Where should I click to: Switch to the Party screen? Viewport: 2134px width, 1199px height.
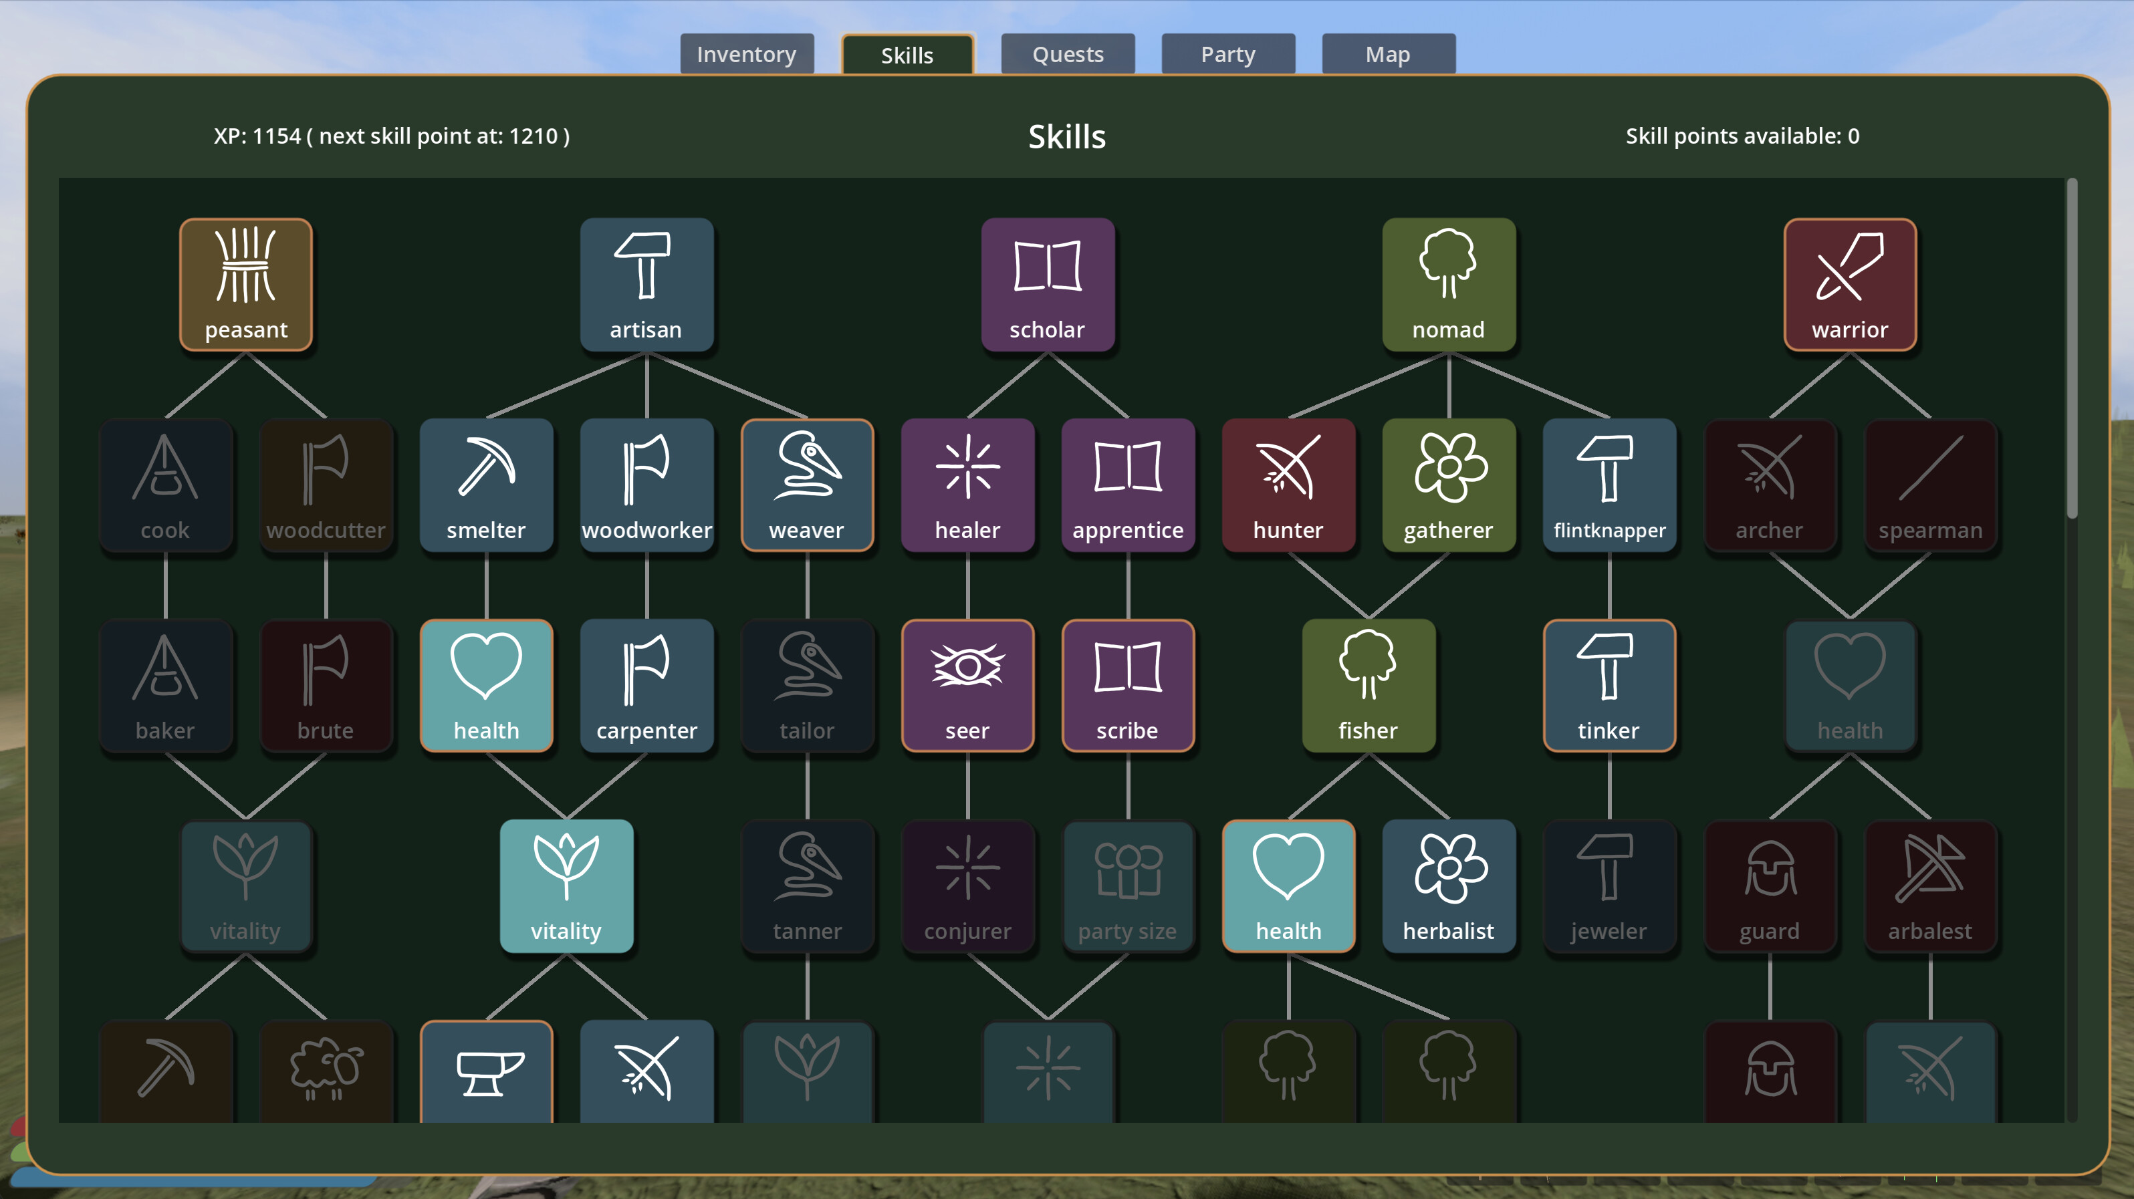(x=1227, y=55)
